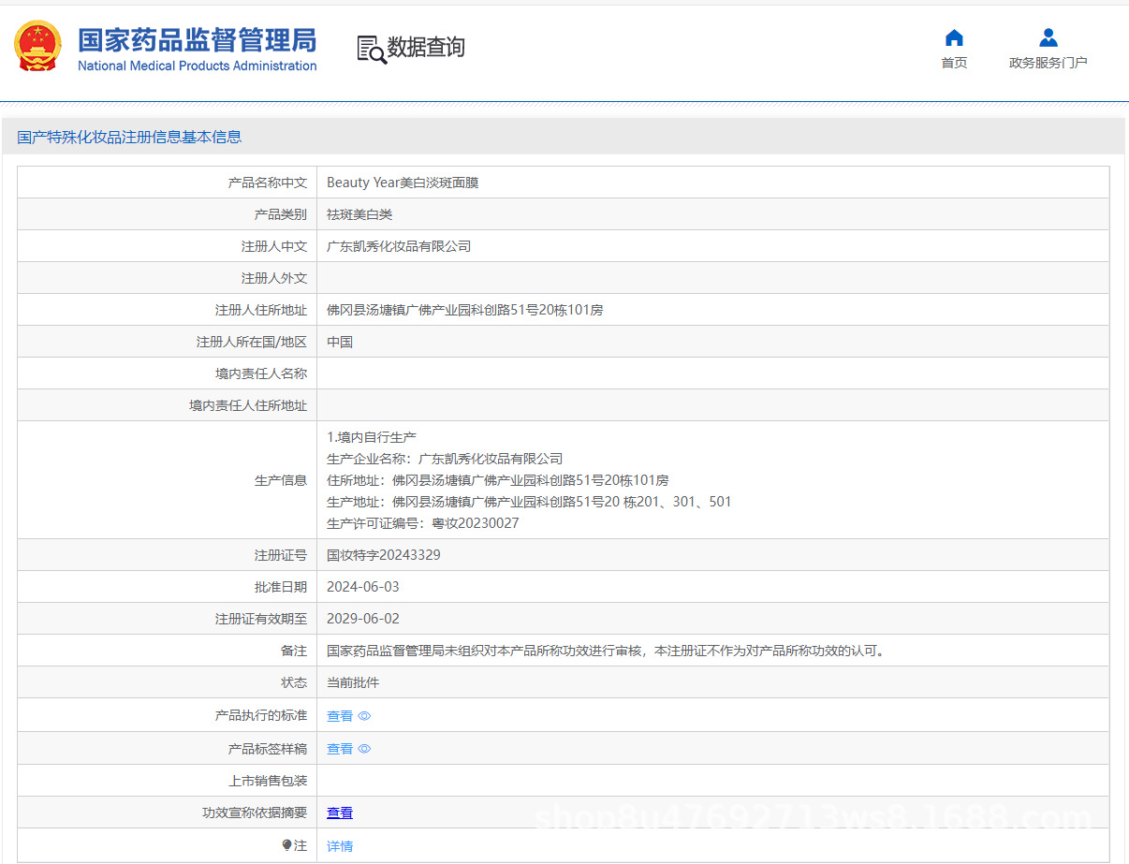The height and width of the screenshot is (864, 1129).
Task: Click the 生产许可证编号 粤妆20230027 line
Action: point(422,523)
